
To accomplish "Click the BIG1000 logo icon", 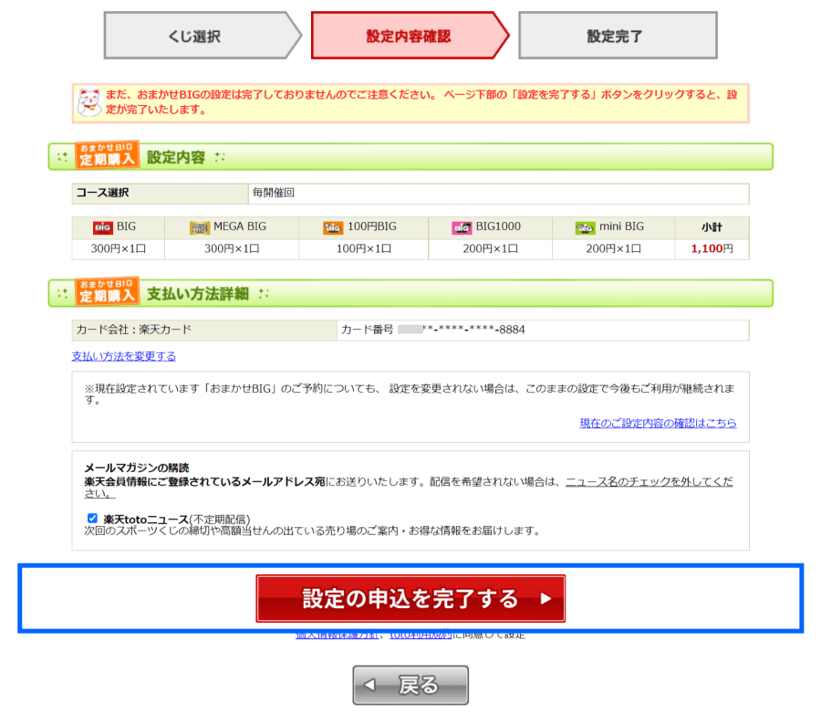I will tap(462, 227).
